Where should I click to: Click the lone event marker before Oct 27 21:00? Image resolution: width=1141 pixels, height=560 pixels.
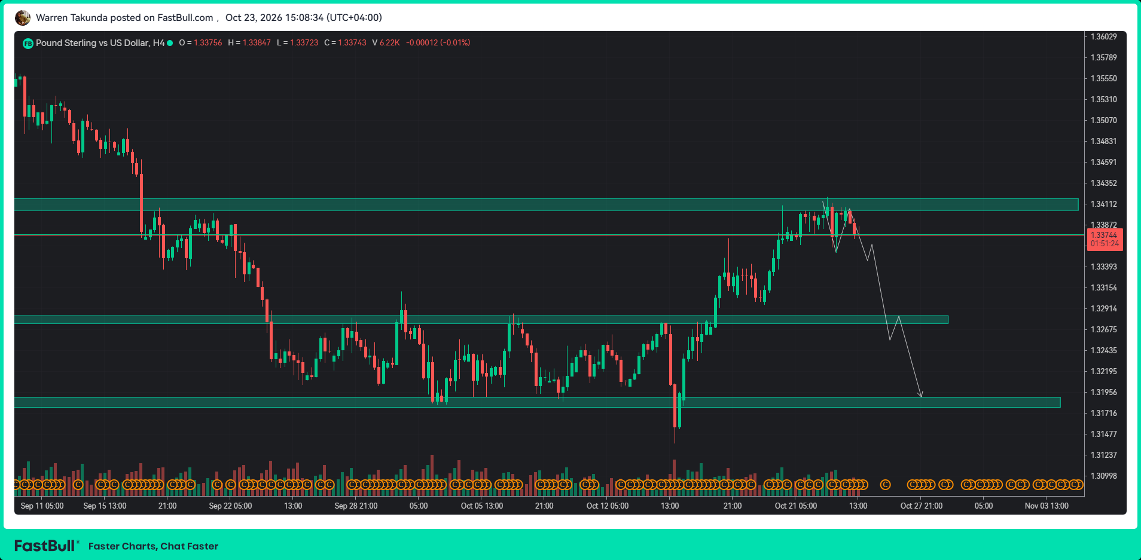pos(886,485)
